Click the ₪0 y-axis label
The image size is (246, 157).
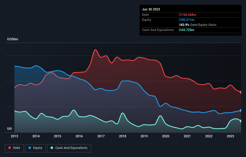[x=9, y=129]
